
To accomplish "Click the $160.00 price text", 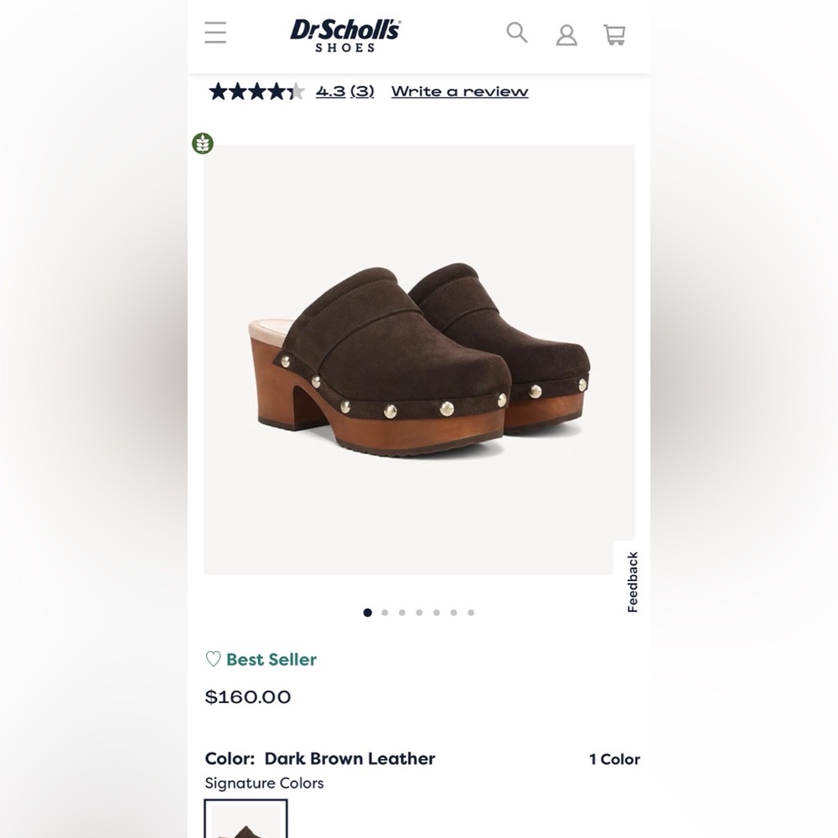I will pyautogui.click(x=247, y=696).
